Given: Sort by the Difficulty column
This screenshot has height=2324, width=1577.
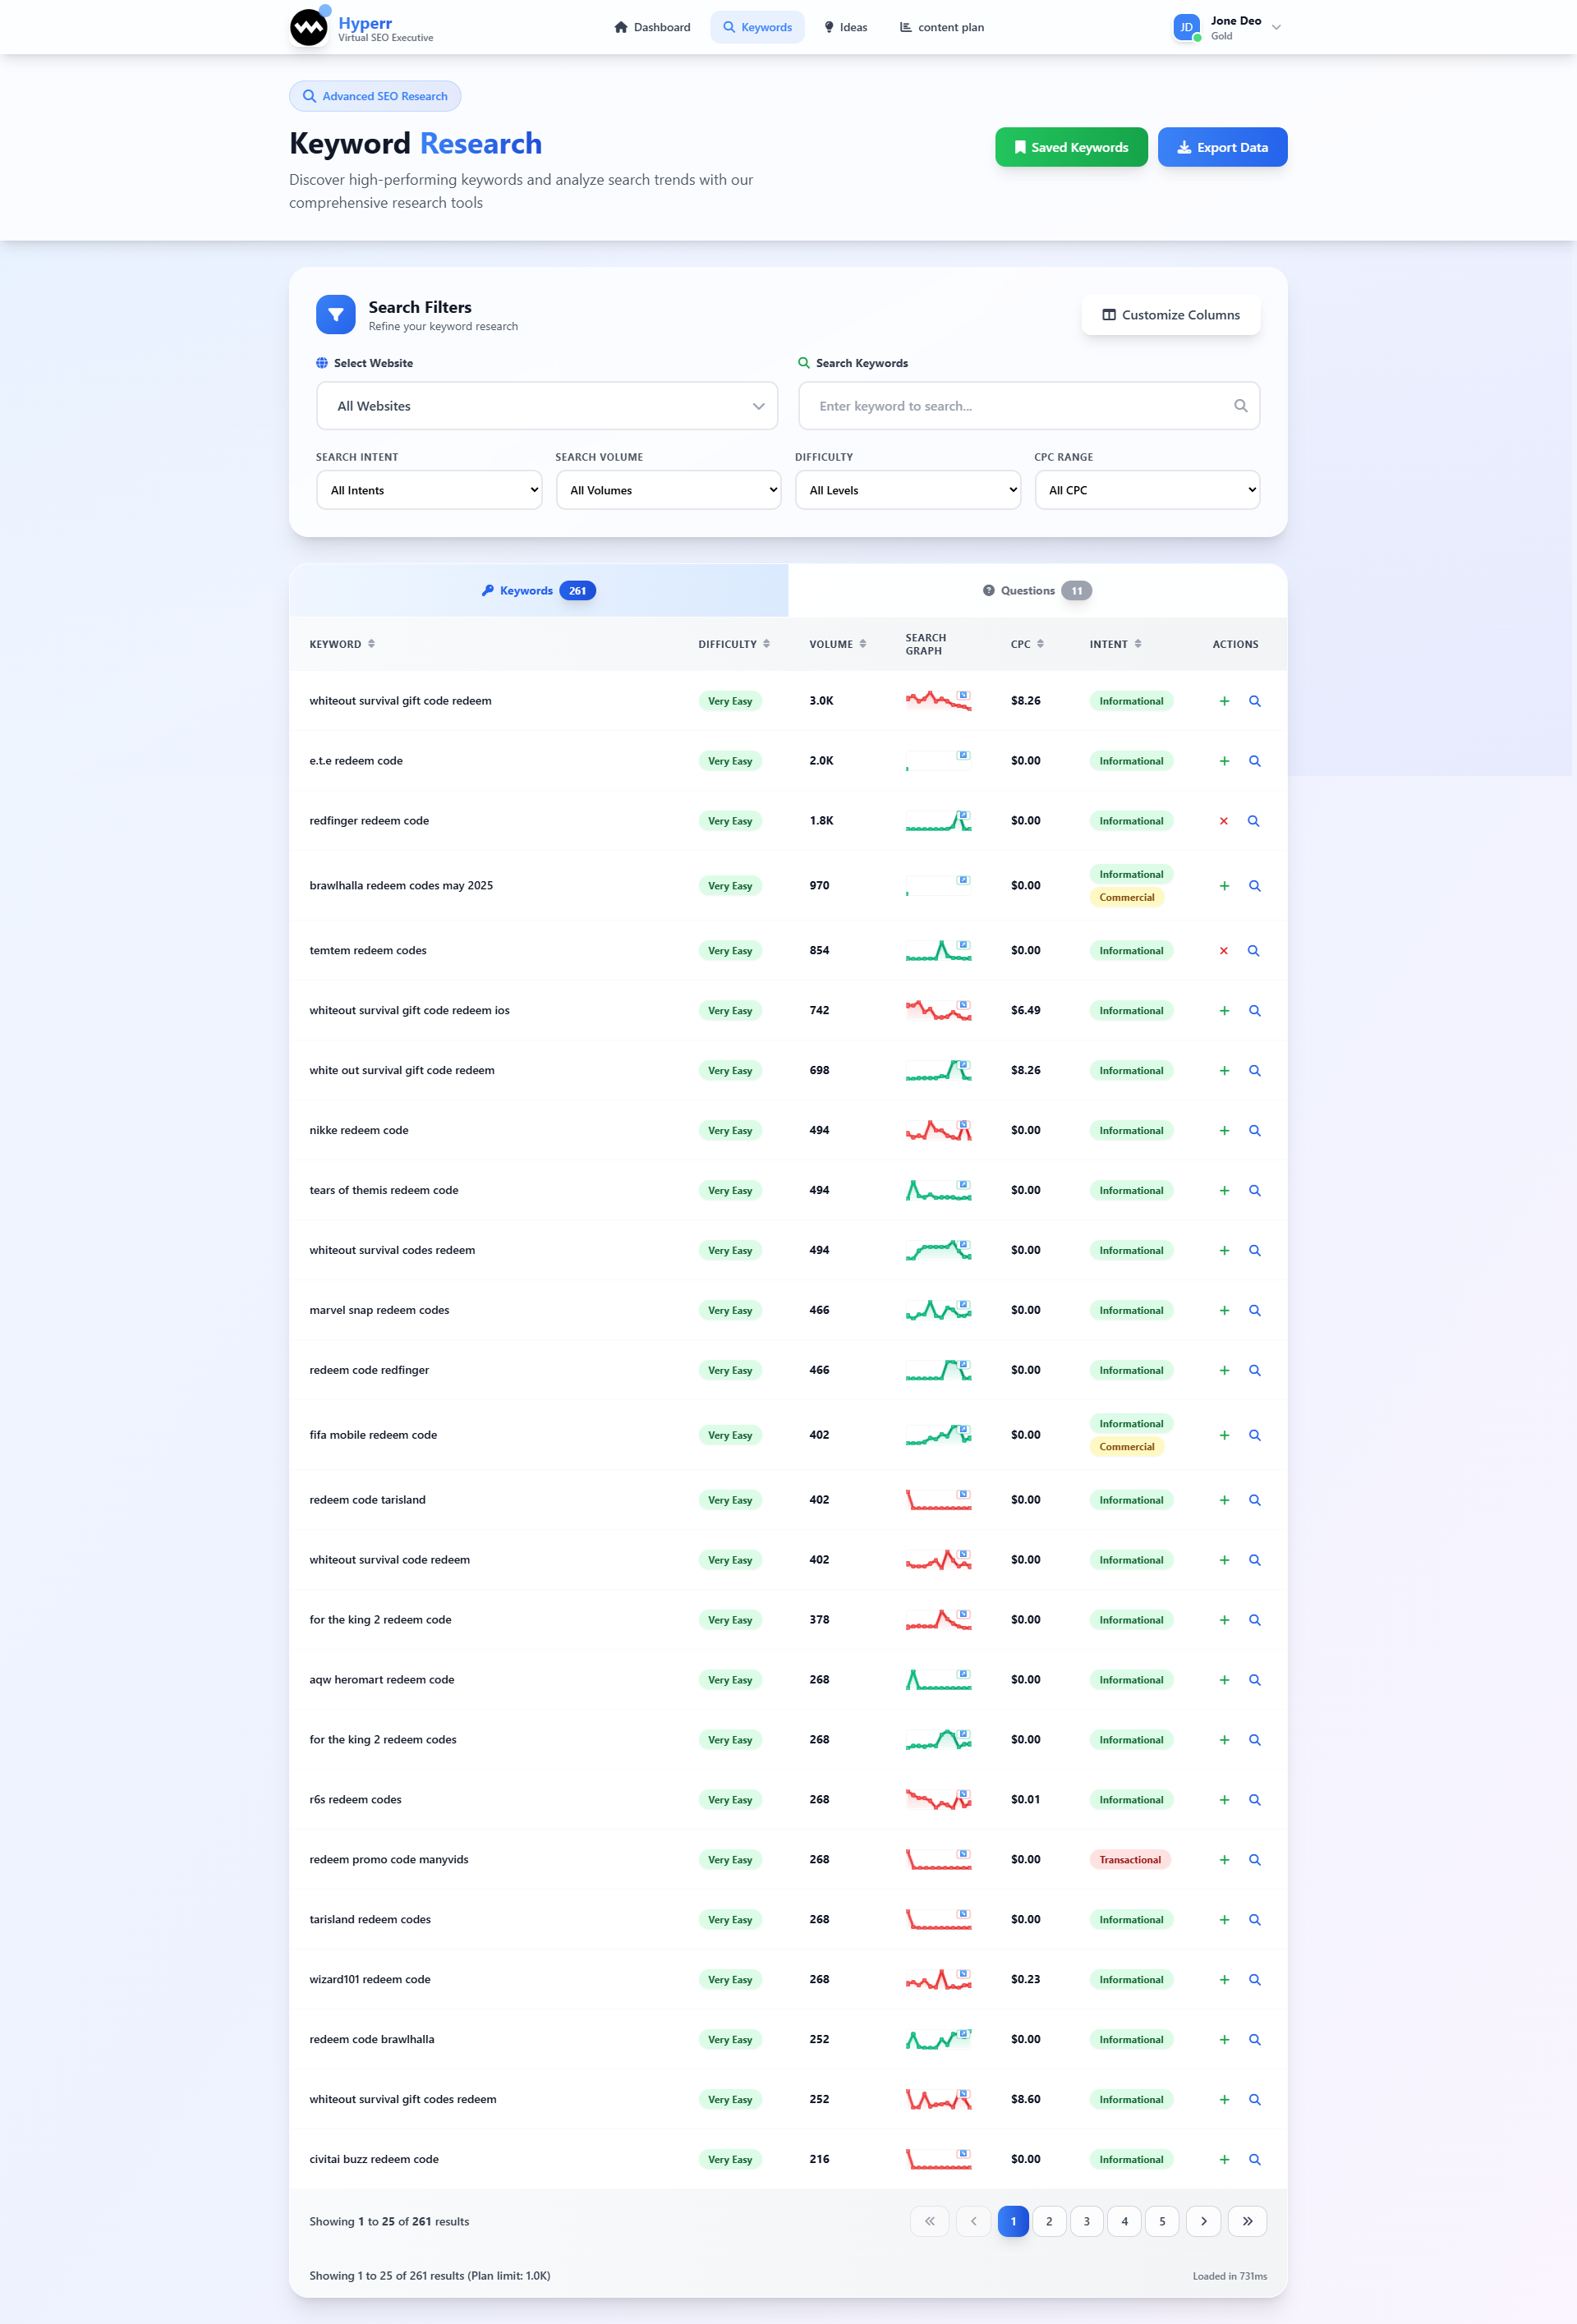Looking at the screenshot, I should pyautogui.click(x=734, y=644).
